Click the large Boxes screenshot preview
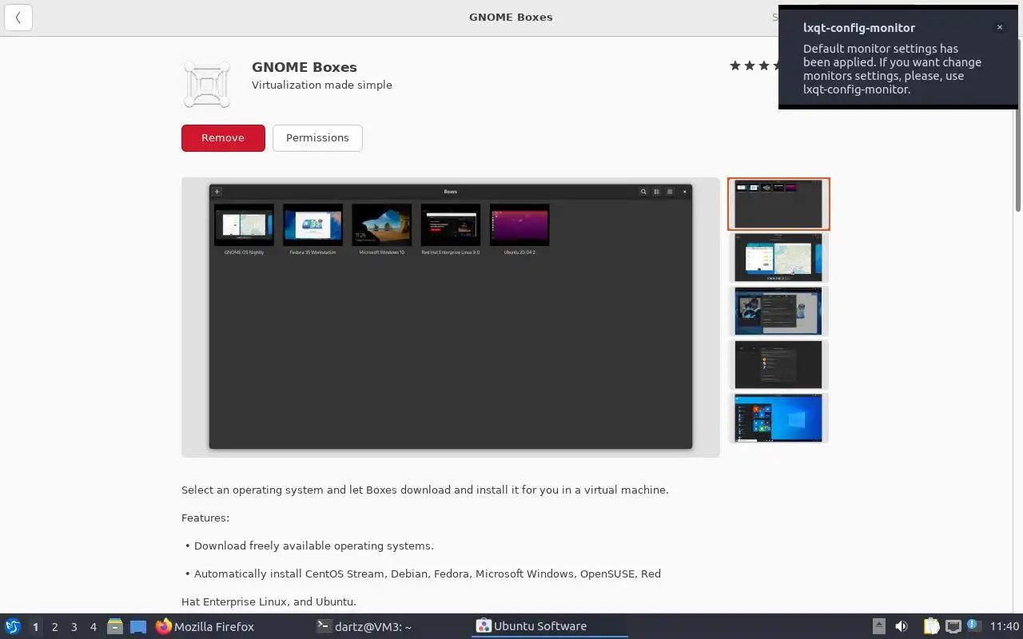Screen dimensions: 1023x639 point(451,317)
